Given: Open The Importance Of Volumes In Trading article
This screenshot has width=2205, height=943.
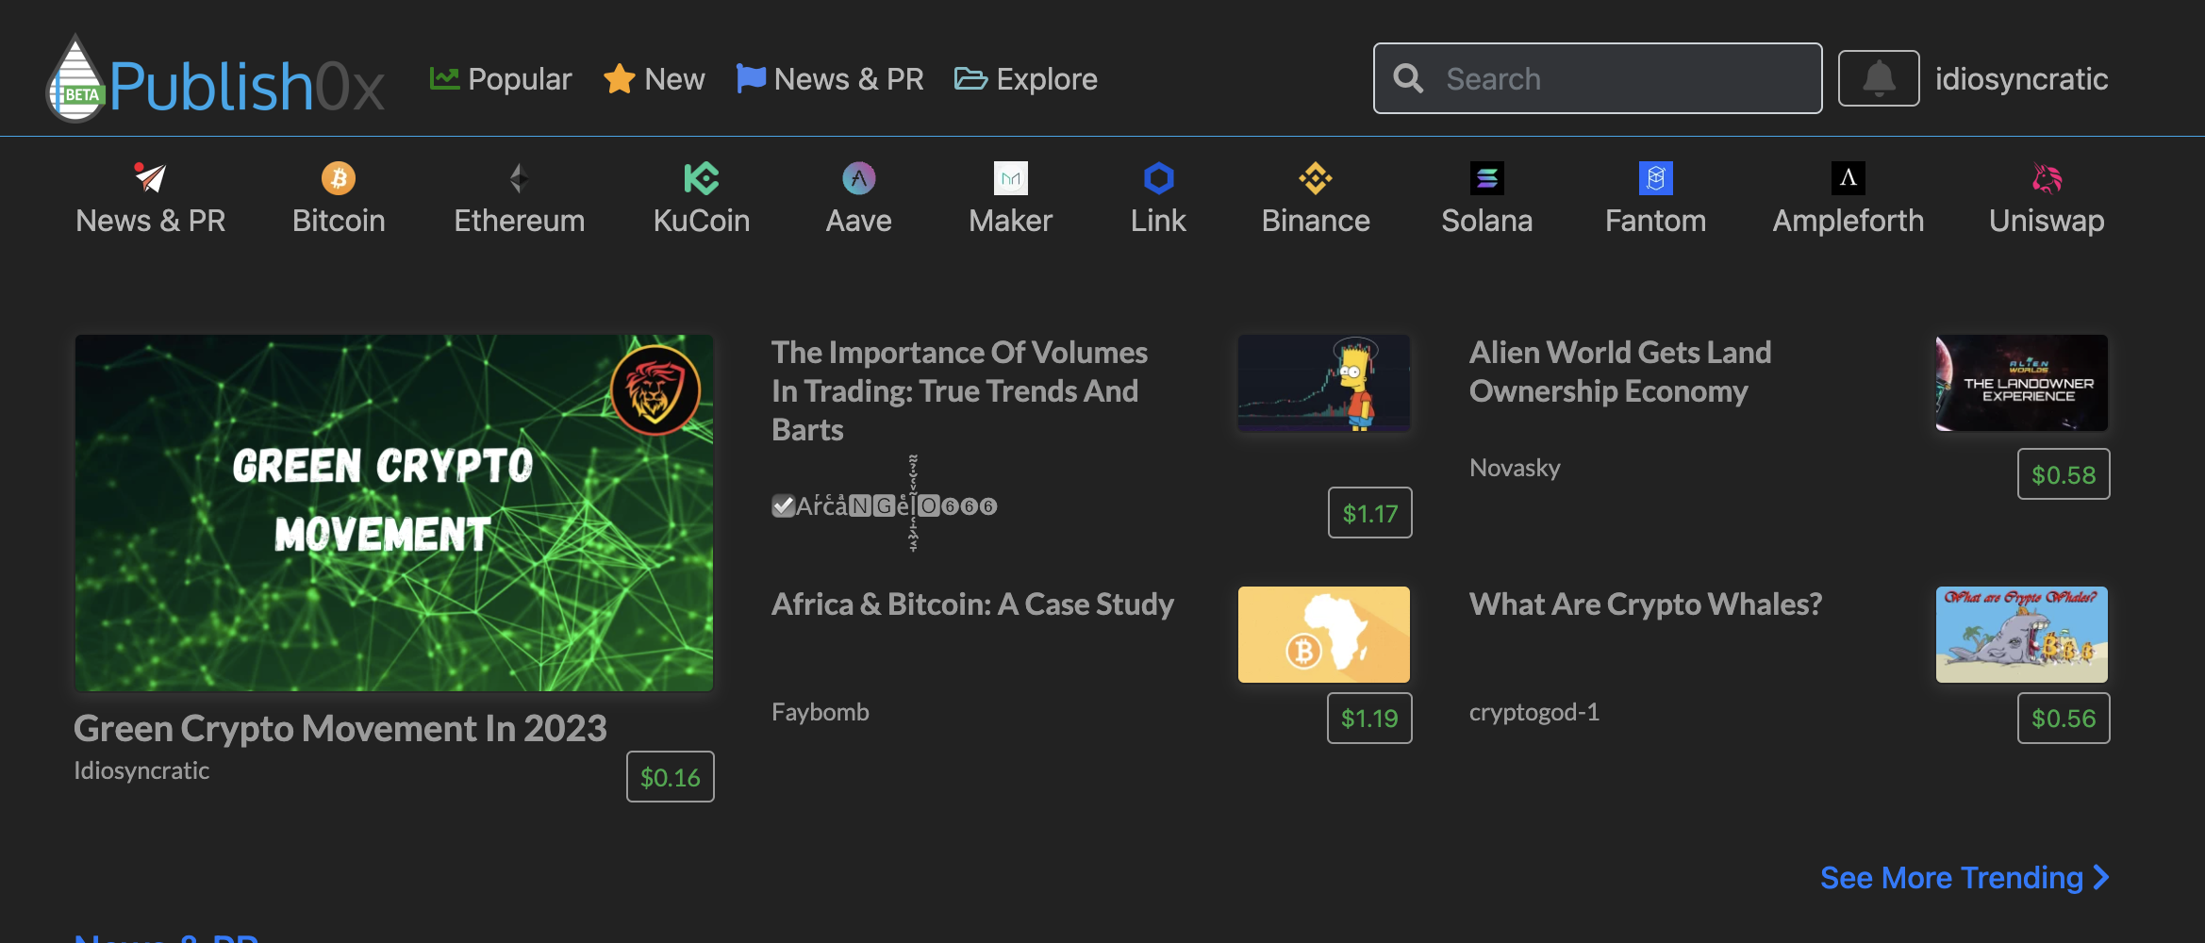Looking at the screenshot, I should click(x=960, y=390).
